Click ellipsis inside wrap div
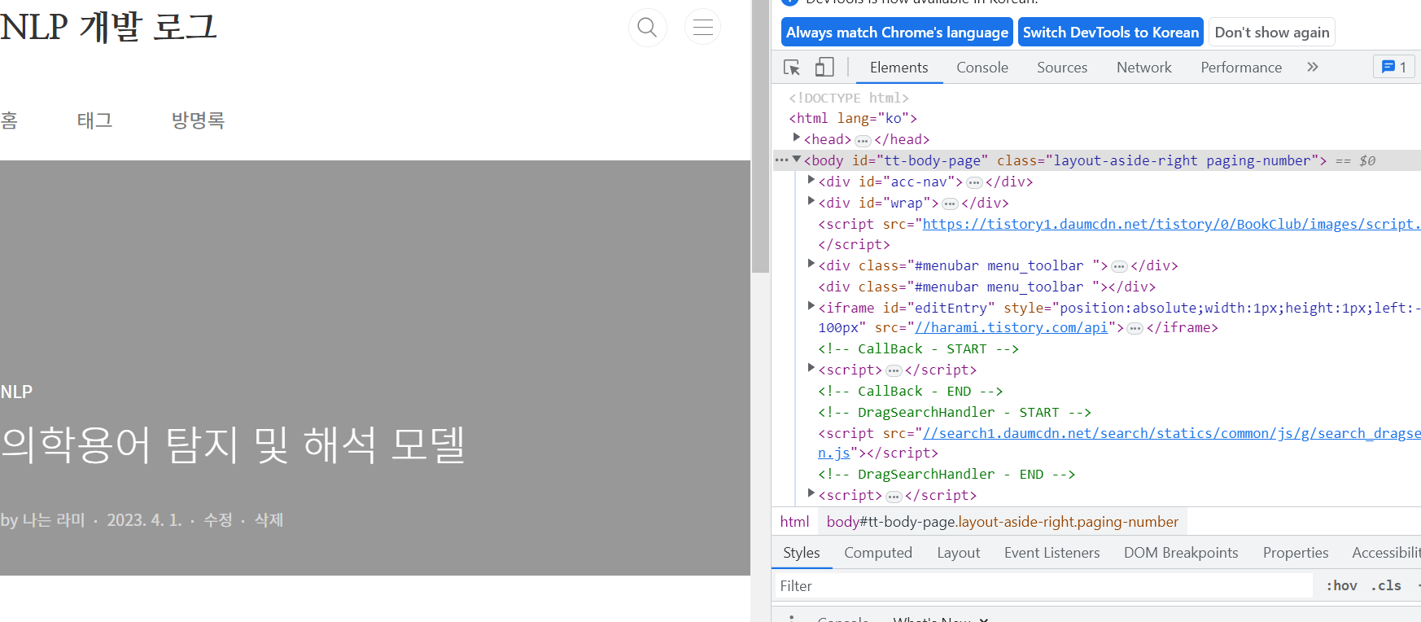Viewport: 1421px width, 622px height. [x=950, y=204]
